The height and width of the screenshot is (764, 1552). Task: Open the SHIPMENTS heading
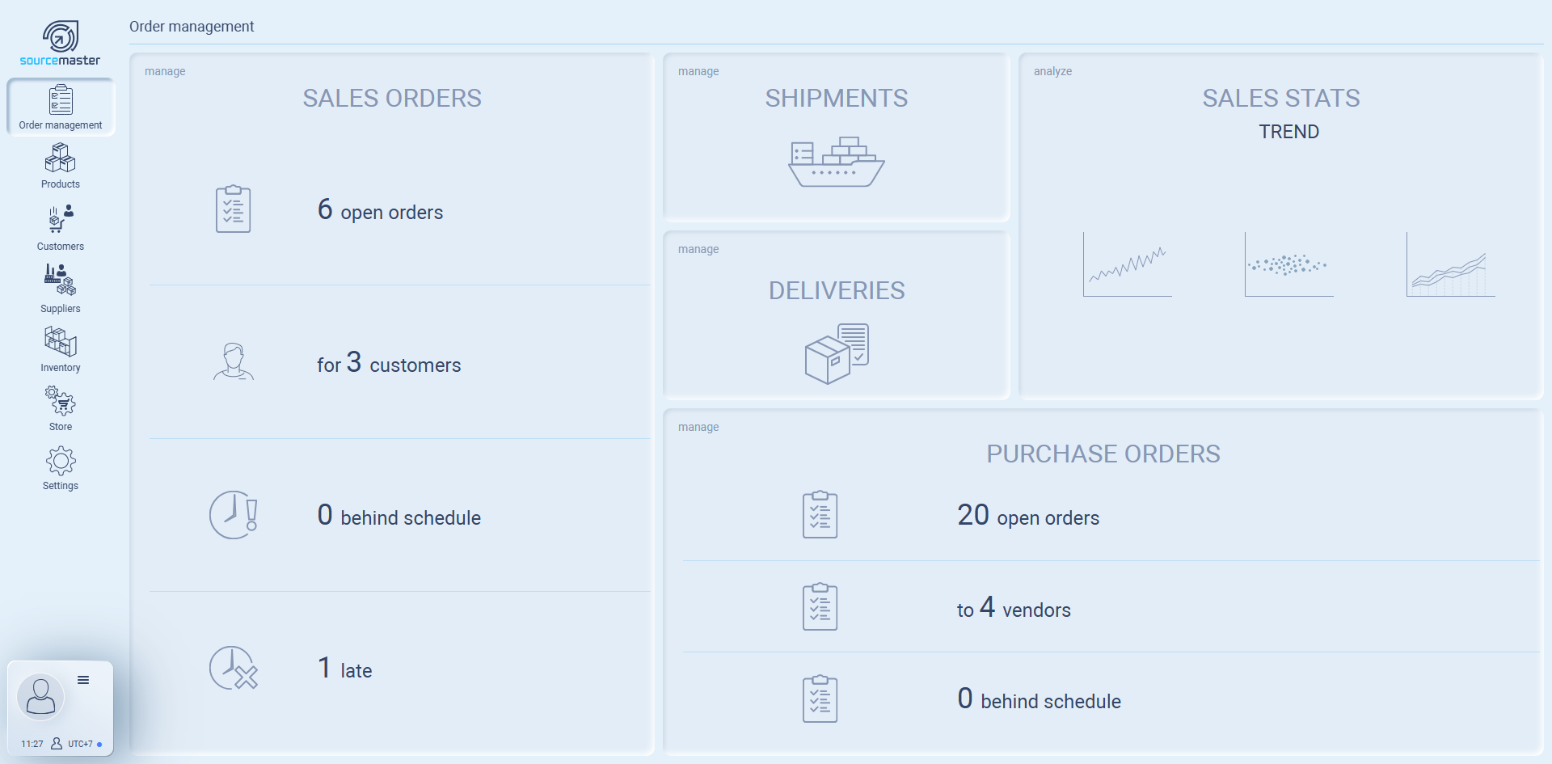tap(837, 99)
